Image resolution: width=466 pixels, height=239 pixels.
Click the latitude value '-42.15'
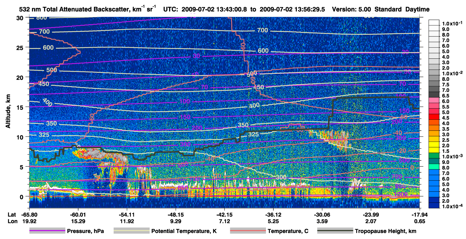(x=224, y=215)
